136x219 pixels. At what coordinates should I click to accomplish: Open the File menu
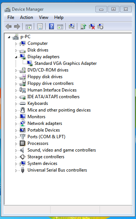point(11,17)
